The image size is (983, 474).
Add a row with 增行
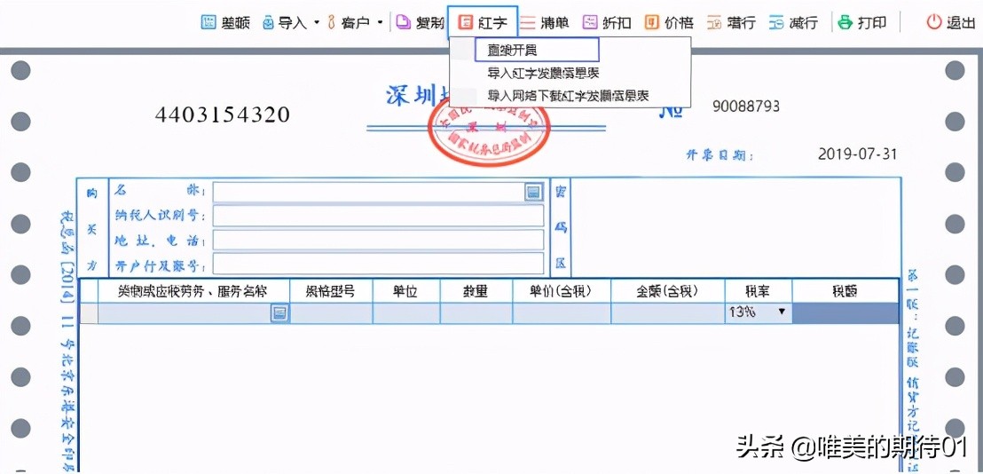730,22
